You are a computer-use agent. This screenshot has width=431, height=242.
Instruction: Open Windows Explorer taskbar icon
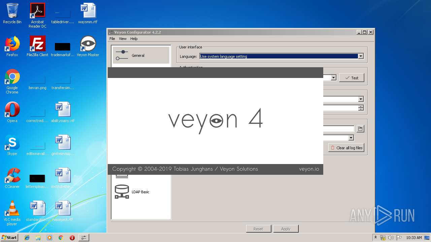(x=38, y=238)
